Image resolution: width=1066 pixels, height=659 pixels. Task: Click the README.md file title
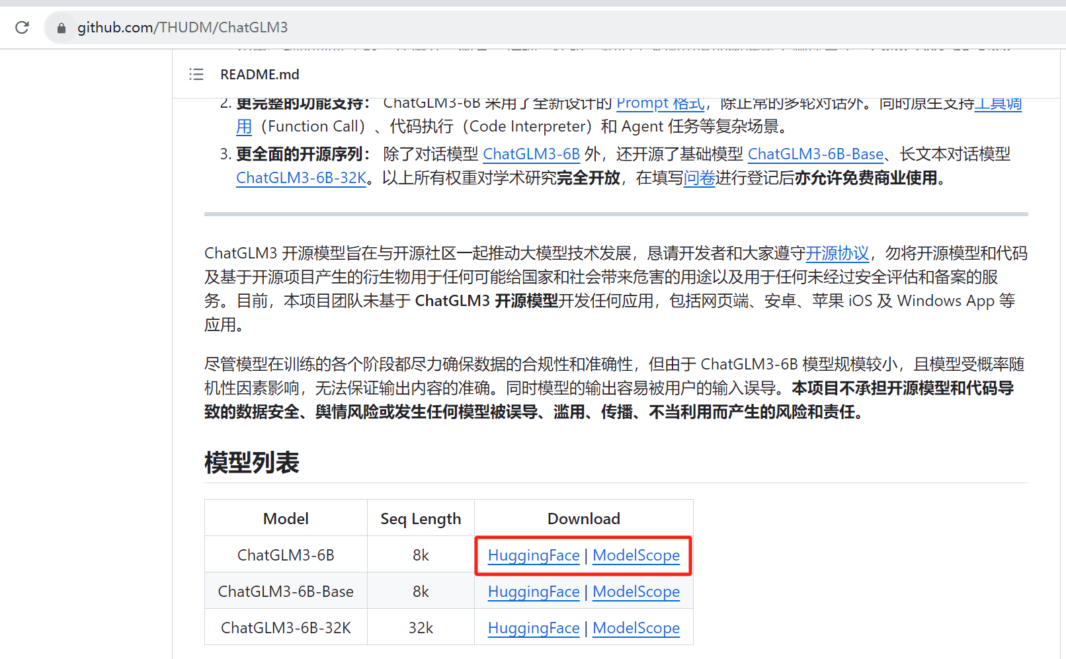coord(260,74)
